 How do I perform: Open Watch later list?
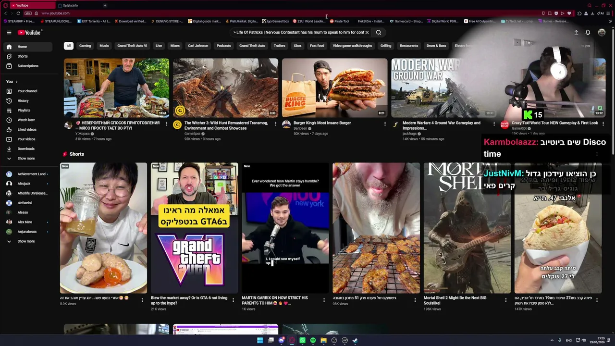28,120
